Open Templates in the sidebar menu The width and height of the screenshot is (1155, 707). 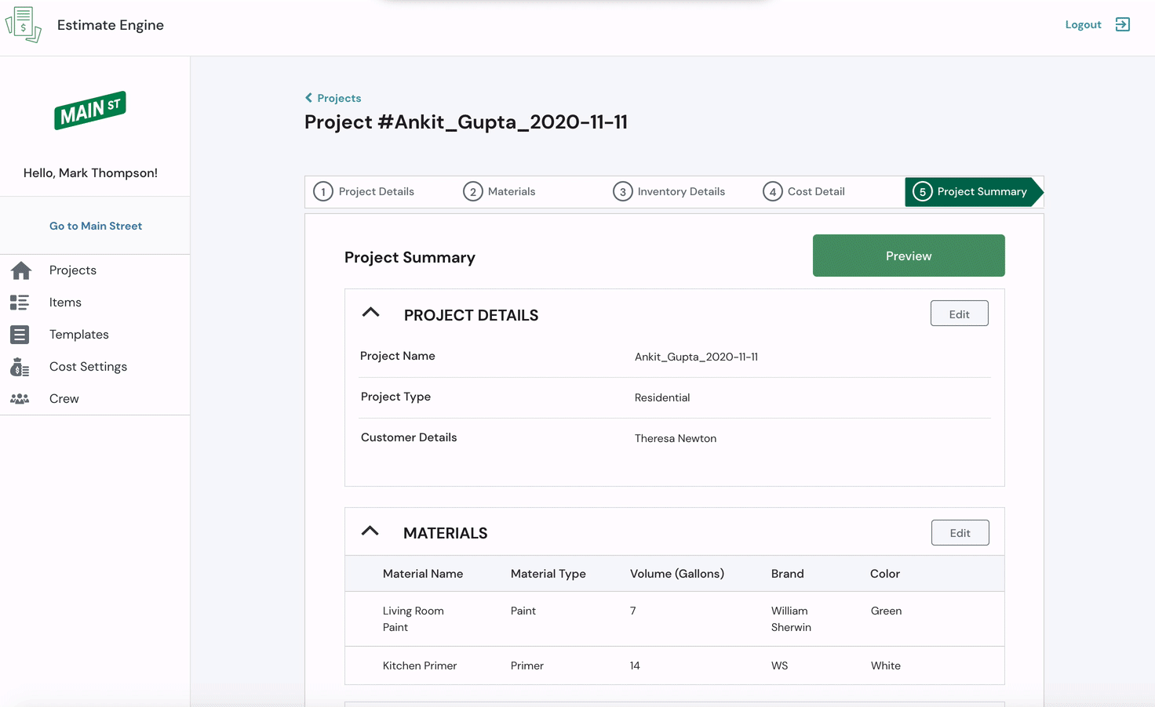79,335
